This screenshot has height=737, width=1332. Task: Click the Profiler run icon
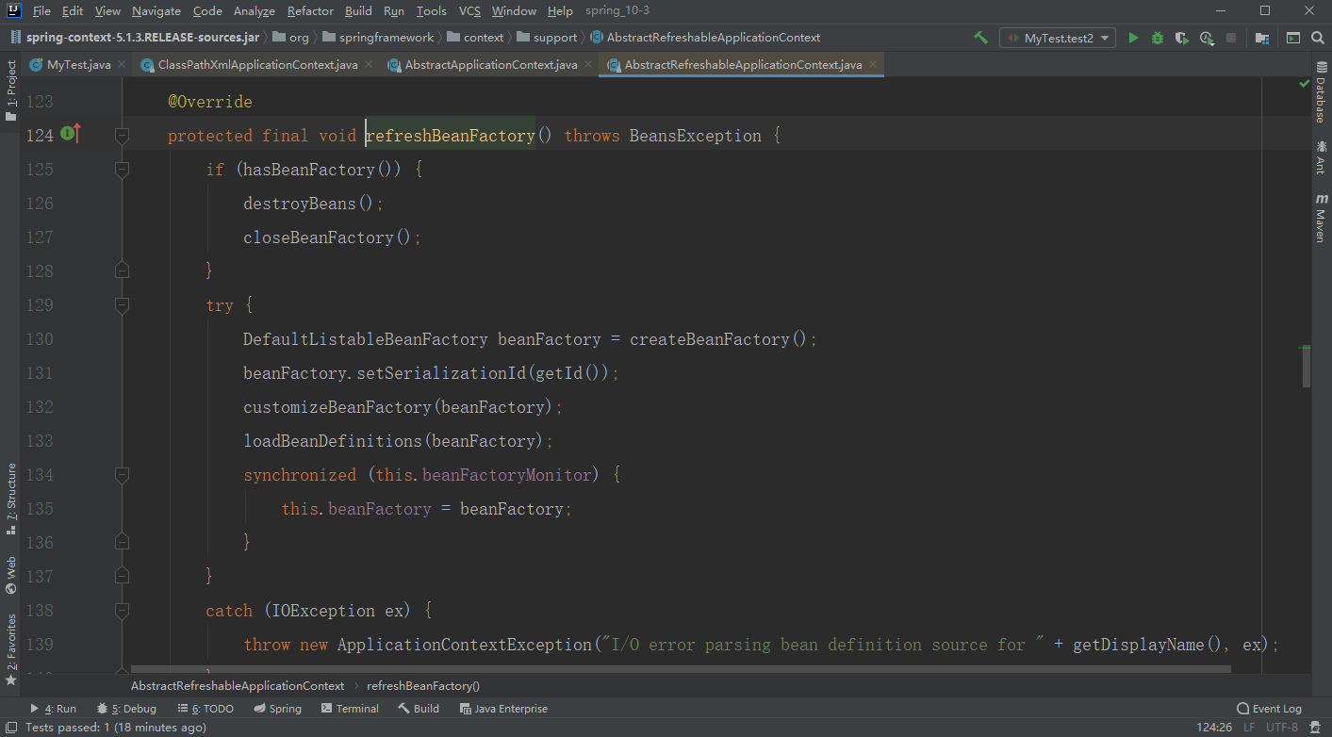click(x=1207, y=38)
